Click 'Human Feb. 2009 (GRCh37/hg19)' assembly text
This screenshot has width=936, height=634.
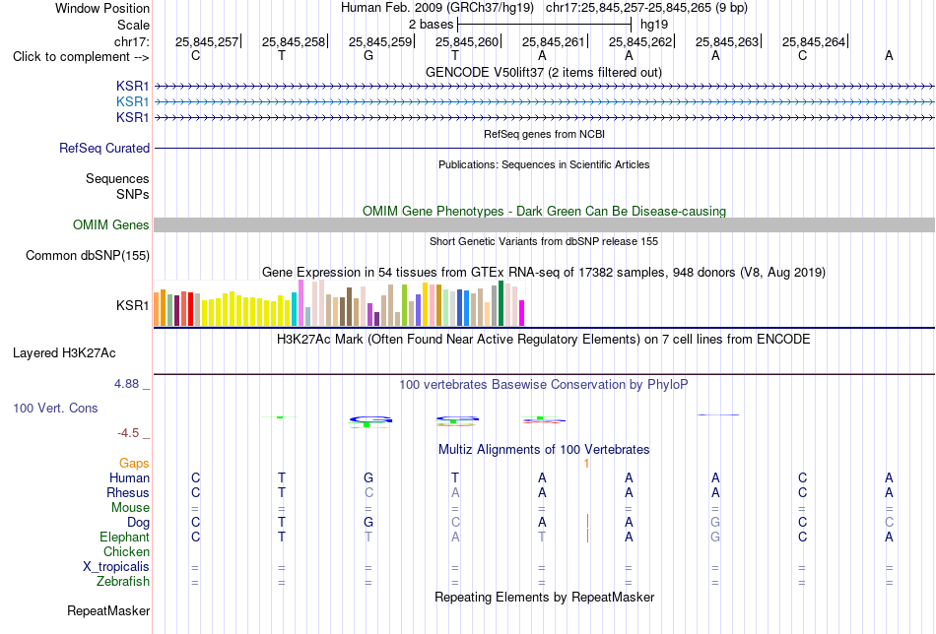437,8
